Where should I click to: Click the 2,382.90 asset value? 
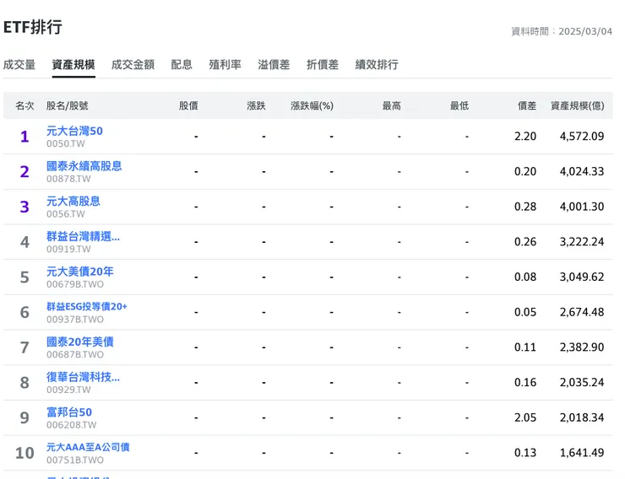[582, 347]
